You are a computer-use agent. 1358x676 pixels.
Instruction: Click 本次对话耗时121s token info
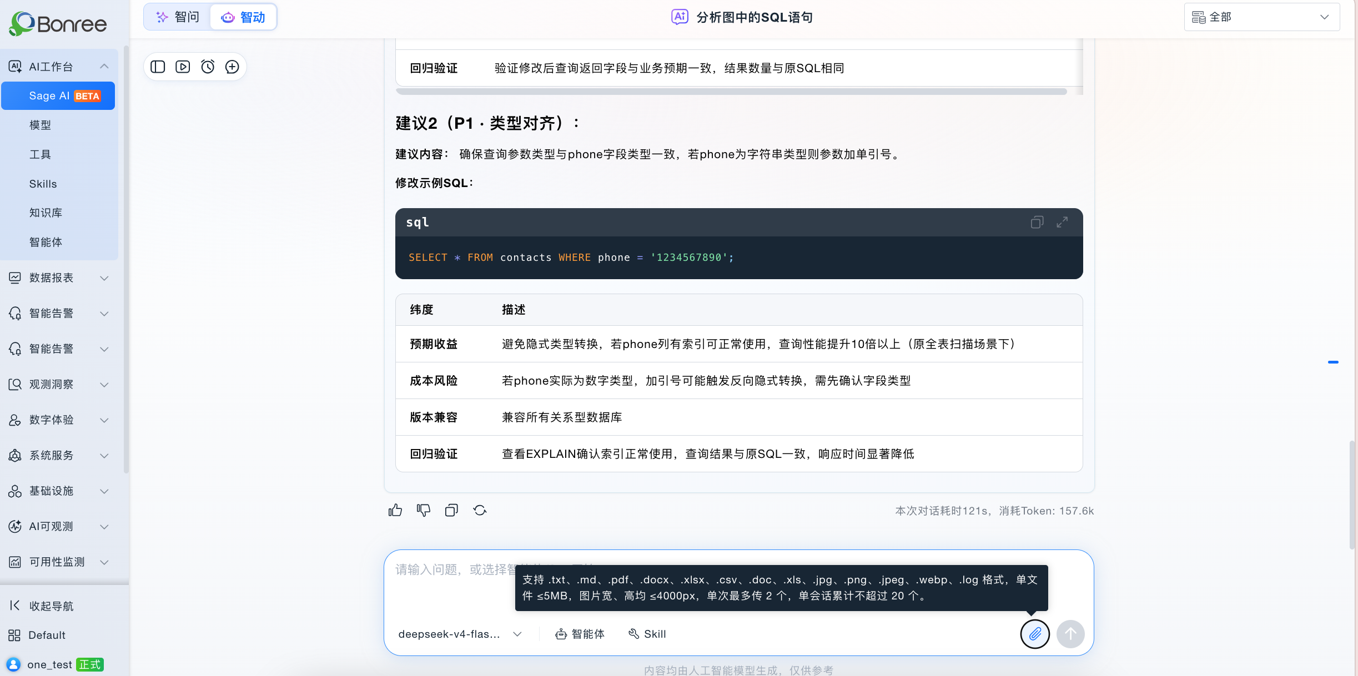tap(994, 511)
